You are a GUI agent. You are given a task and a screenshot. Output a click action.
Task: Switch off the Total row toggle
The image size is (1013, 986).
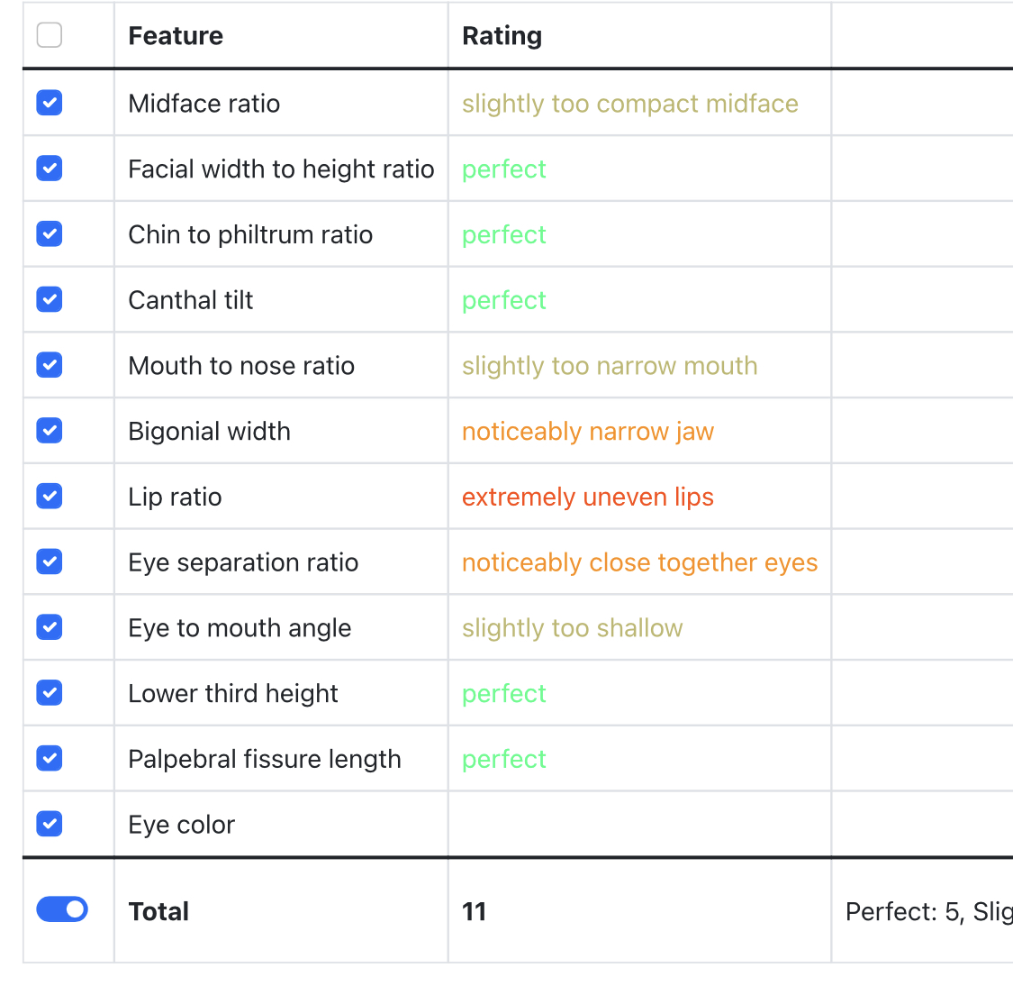tap(62, 909)
